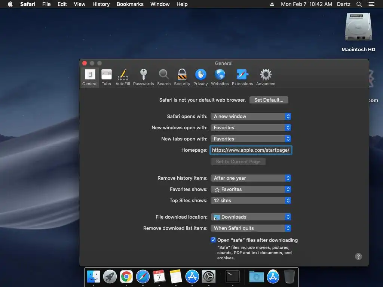Open the Search preferences pane
The image size is (383, 287).
pyautogui.click(x=164, y=77)
